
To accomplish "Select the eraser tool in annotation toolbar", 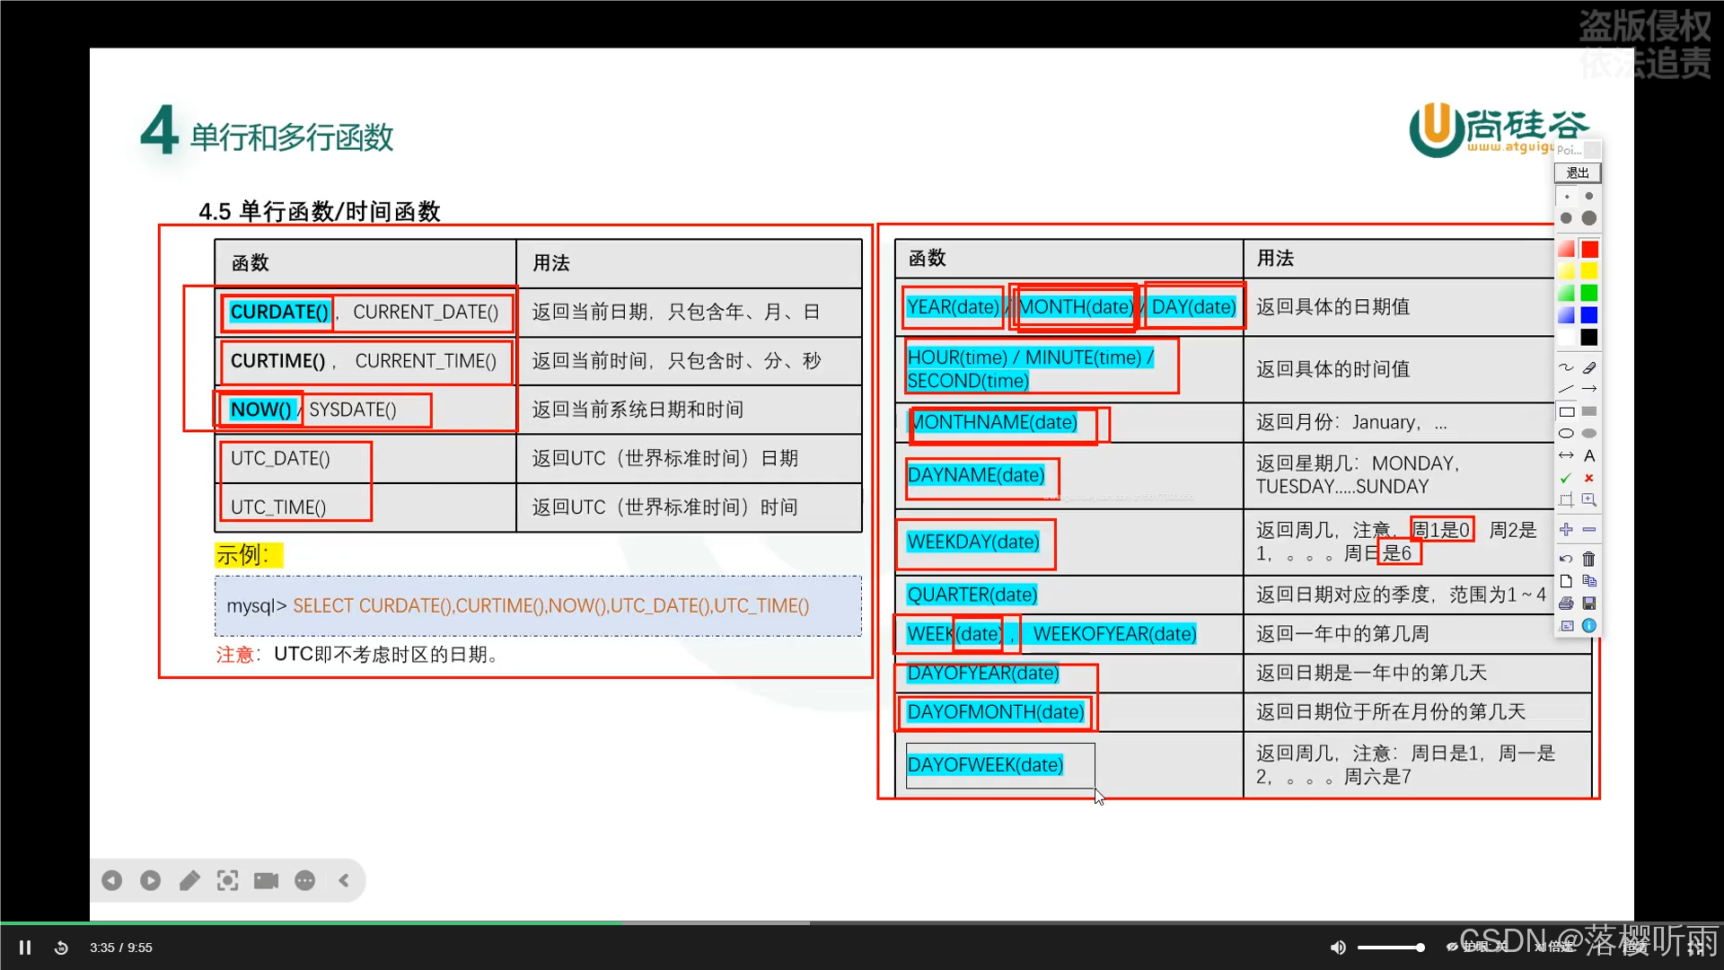I will (x=1589, y=367).
